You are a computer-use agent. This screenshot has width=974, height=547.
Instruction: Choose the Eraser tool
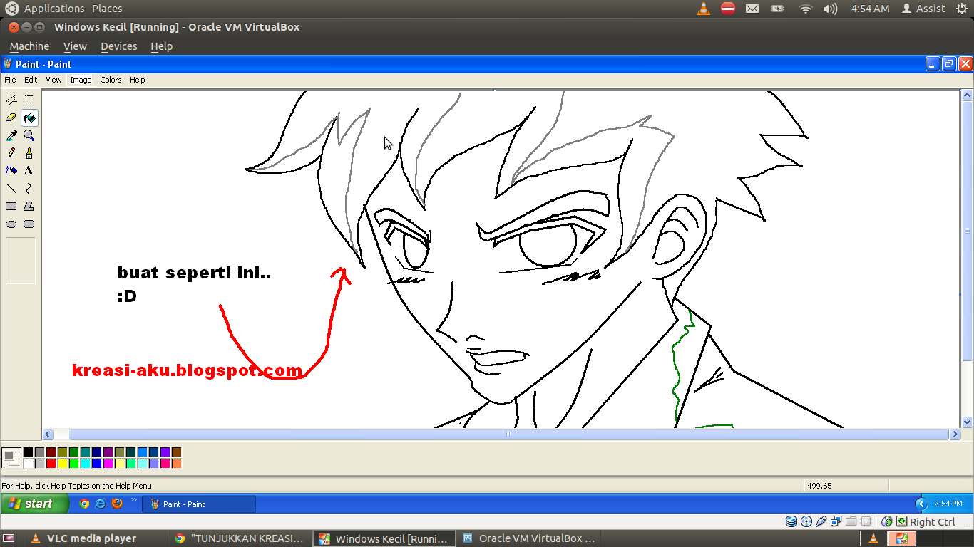pyautogui.click(x=11, y=118)
